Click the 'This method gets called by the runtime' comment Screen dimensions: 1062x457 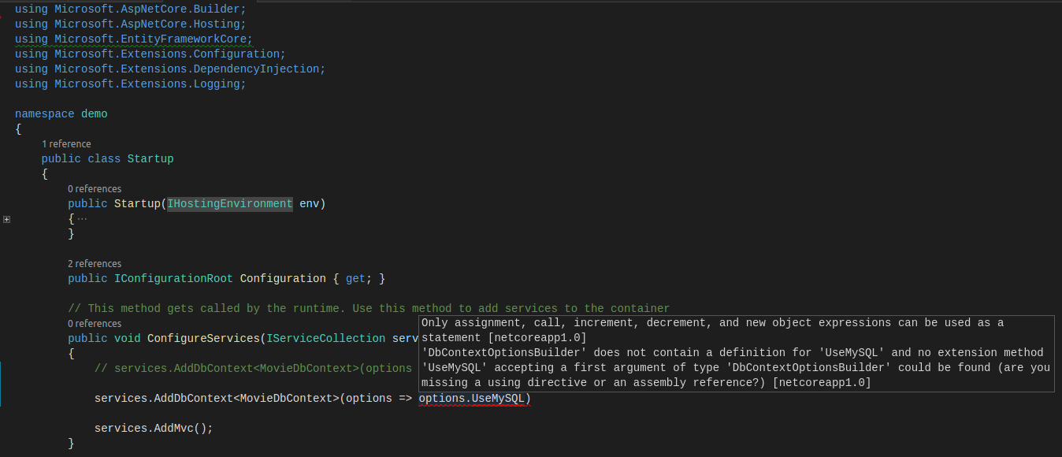(x=369, y=308)
